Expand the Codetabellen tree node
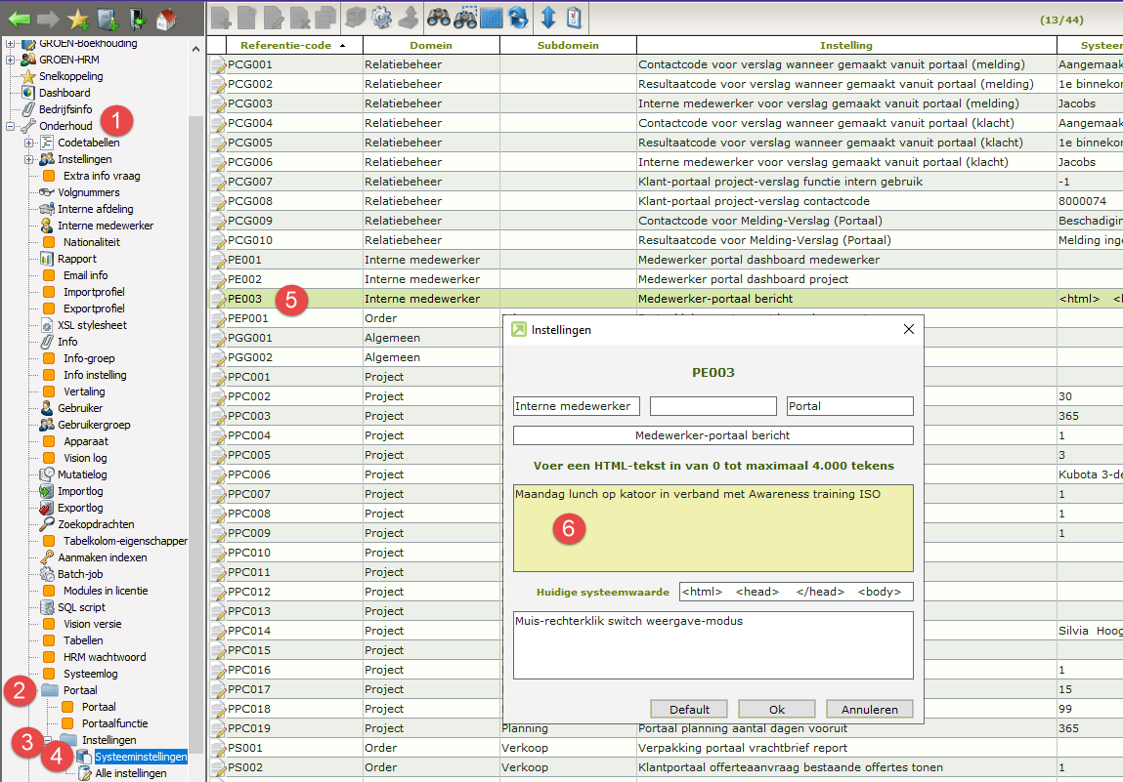1123x782 pixels. click(29, 143)
